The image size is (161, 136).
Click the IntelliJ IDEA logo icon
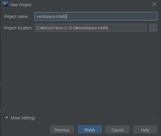click(5, 4)
